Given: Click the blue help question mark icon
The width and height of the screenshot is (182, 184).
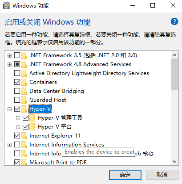Looking at the screenshot, I should [174, 22].
